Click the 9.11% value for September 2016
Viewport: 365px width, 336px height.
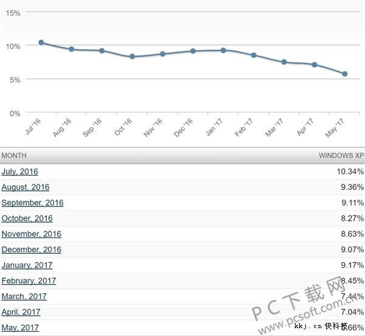353,203
